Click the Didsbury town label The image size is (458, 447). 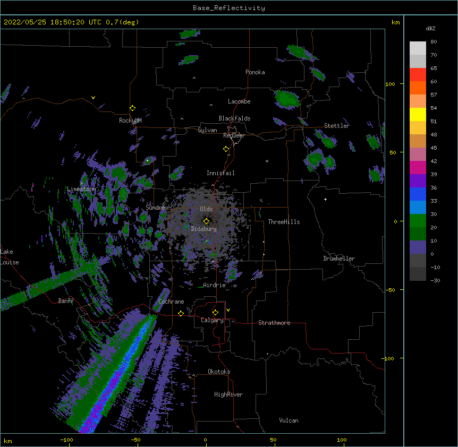(204, 229)
